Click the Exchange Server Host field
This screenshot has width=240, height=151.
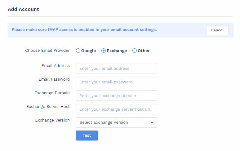117,109
